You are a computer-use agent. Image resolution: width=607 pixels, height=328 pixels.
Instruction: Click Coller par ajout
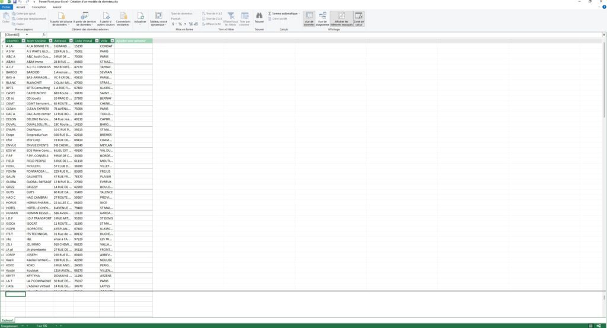(24, 14)
